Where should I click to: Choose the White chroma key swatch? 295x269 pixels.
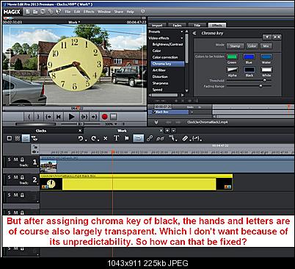click(x=266, y=70)
